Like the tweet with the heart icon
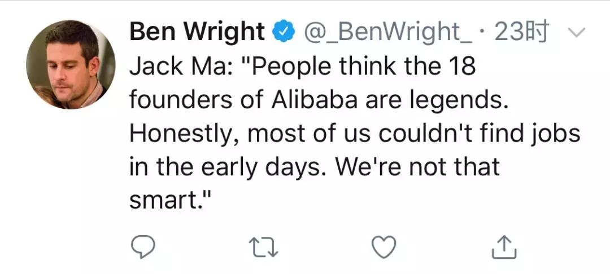610x274 pixels. (x=384, y=248)
